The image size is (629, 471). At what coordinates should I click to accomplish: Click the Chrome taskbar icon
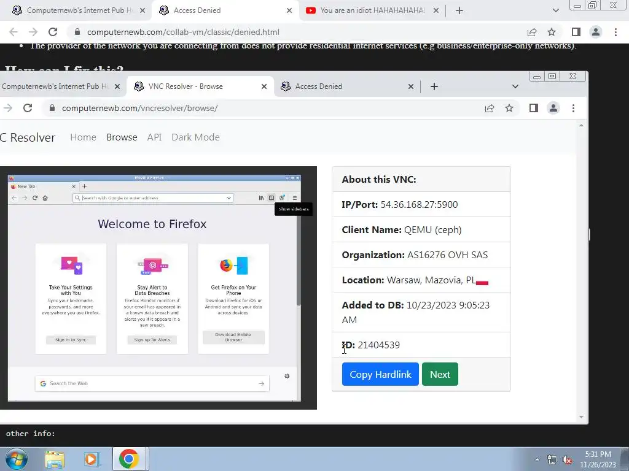(129, 459)
